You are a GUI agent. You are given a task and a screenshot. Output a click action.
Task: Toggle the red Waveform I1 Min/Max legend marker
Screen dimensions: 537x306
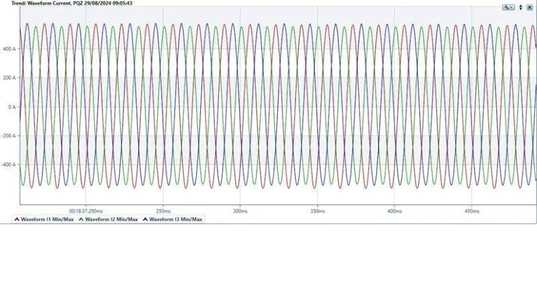17,219
